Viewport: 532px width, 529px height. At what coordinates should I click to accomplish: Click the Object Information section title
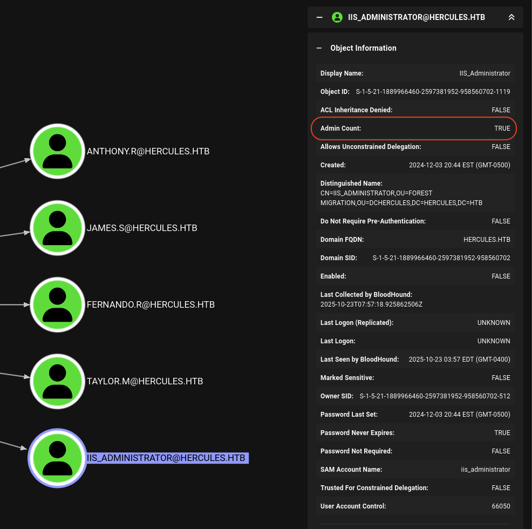(x=363, y=48)
